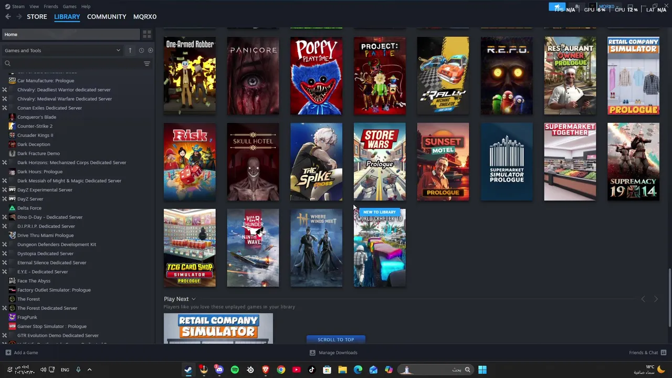Select the Skull Hotel cover

253,162
